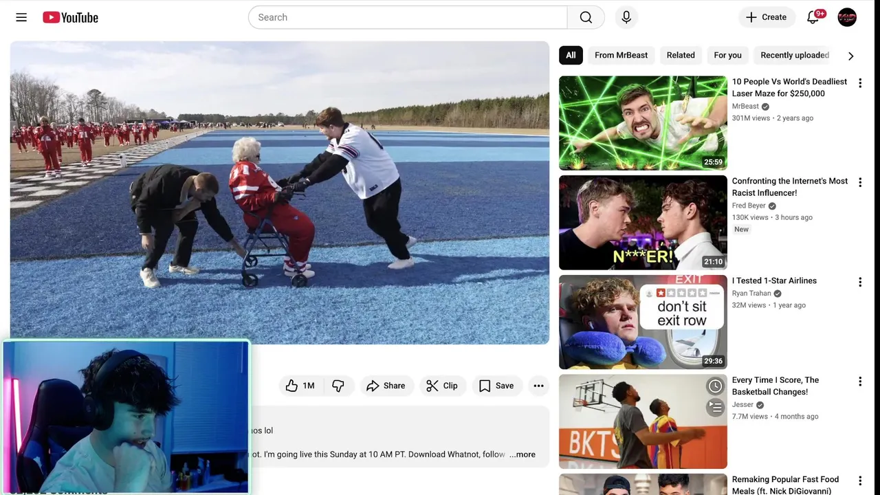Viewport: 880px width, 495px height.
Task: Open the more actions ellipsis
Action: click(x=538, y=386)
